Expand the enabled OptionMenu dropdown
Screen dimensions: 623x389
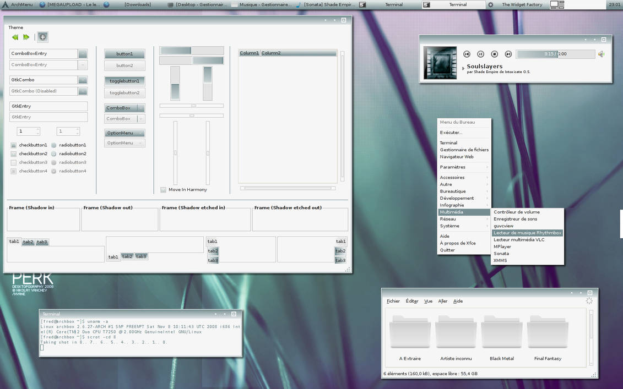pos(125,133)
